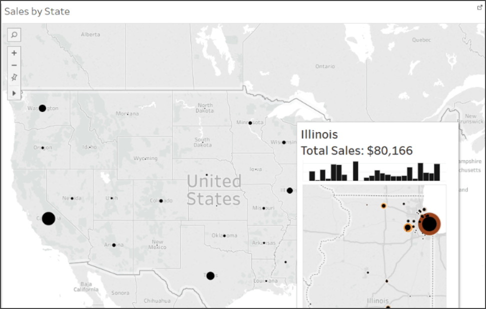Click the Colorado sales dot

[161, 200]
